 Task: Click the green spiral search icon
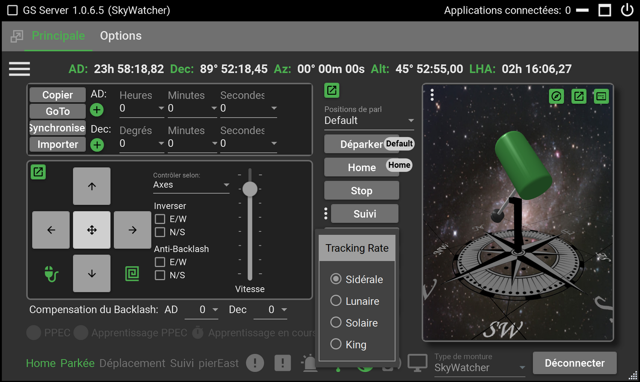click(x=132, y=274)
